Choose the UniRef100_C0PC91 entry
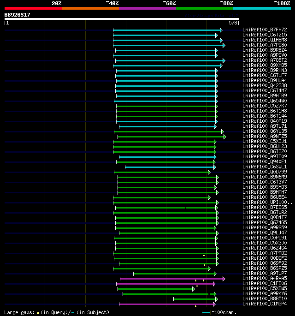The width and height of the screenshot is (295, 316). (x=265, y=238)
